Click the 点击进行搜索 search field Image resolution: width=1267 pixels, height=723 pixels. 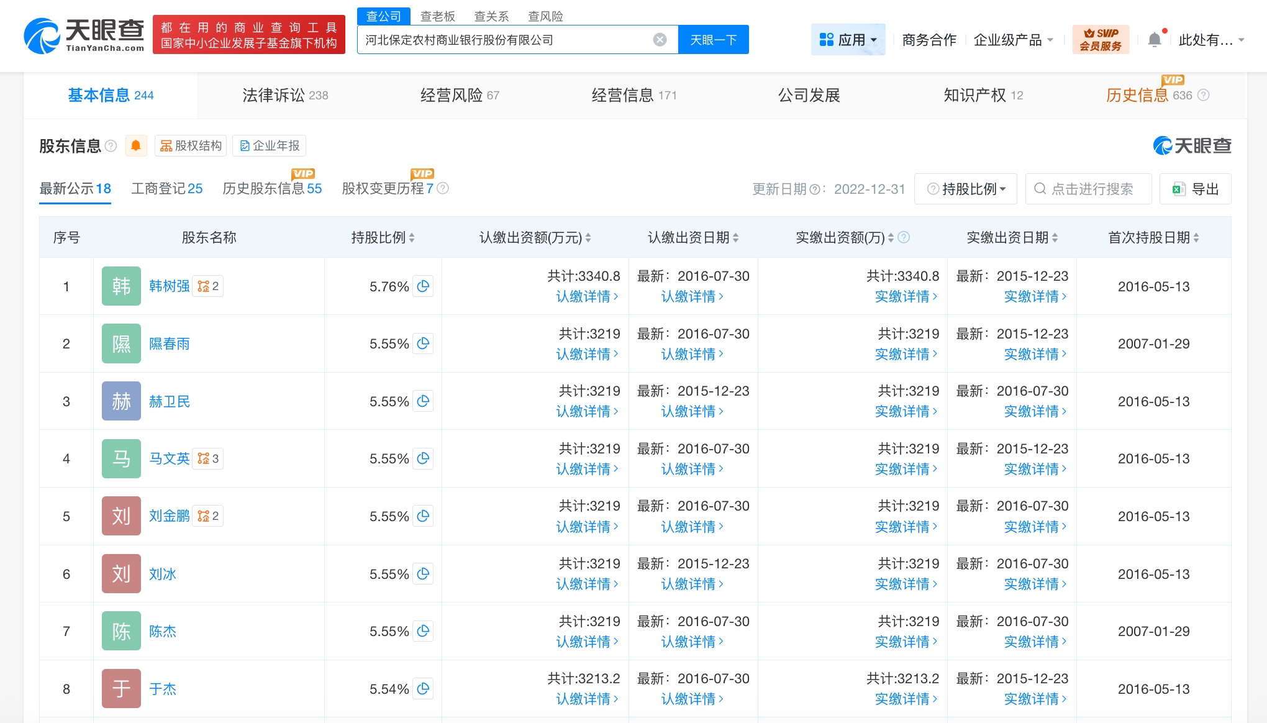pos(1089,189)
